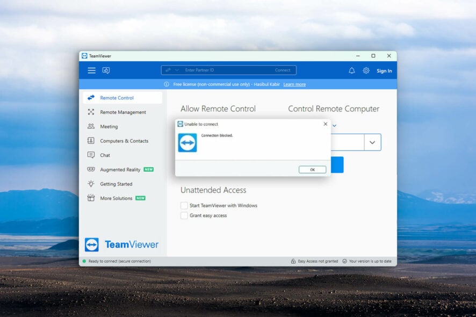The image size is (476, 317).
Task: Click the Enter Partner ID field
Action: click(228, 70)
